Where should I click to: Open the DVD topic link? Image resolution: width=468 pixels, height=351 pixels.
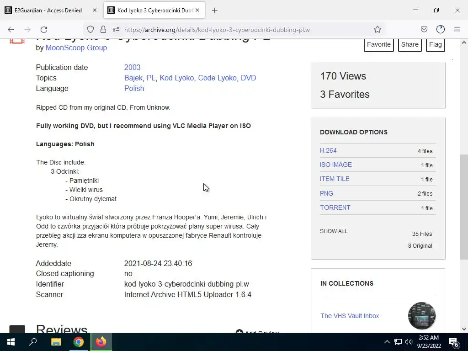248,78
